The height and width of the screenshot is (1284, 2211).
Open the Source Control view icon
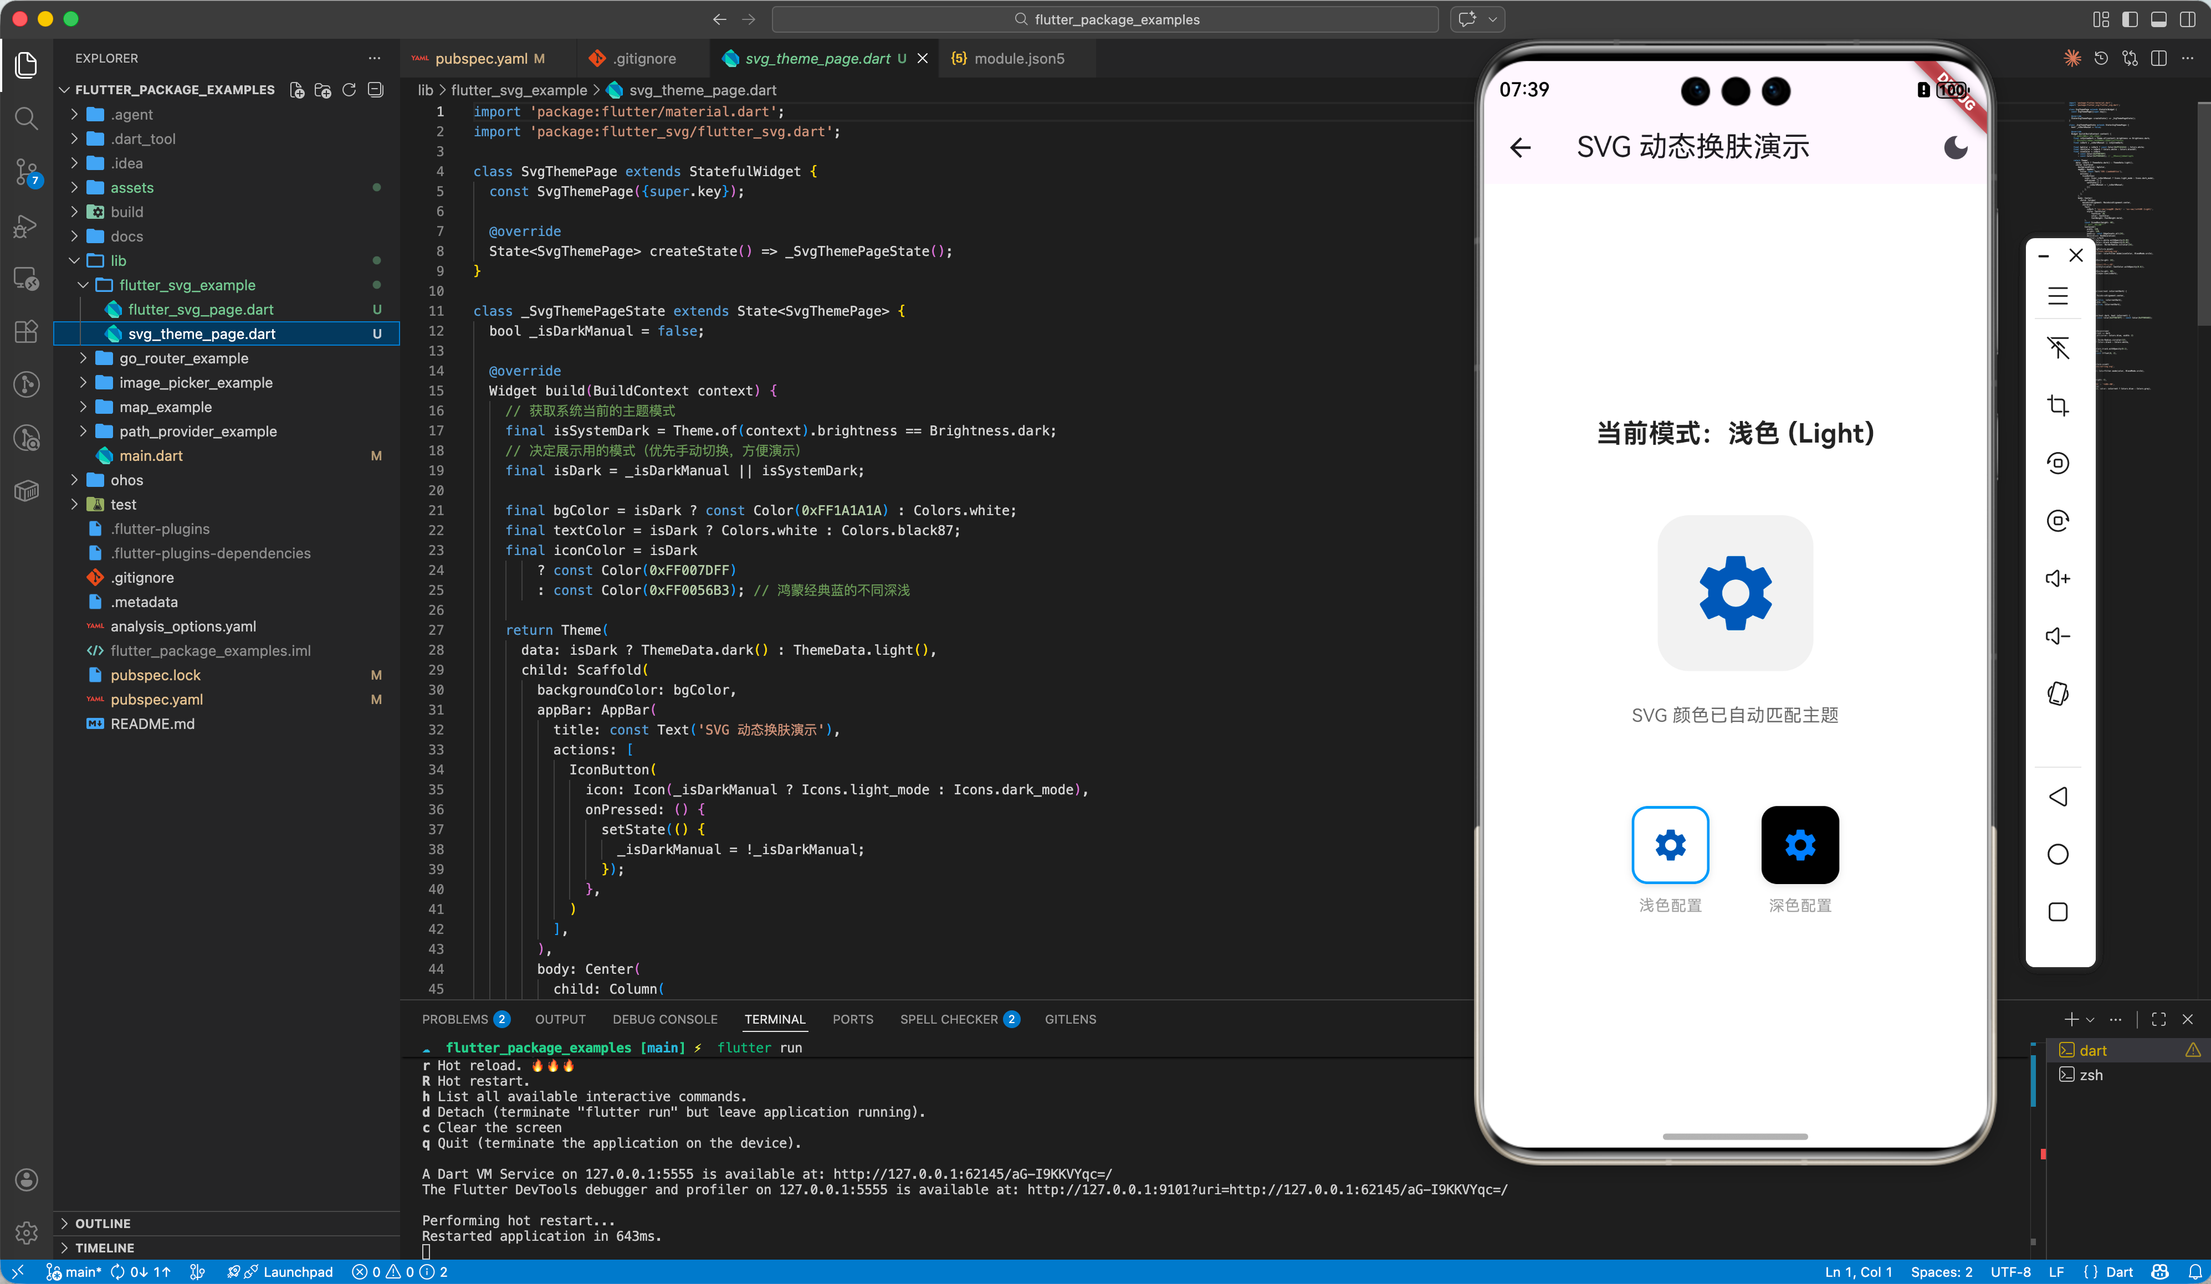click(27, 171)
